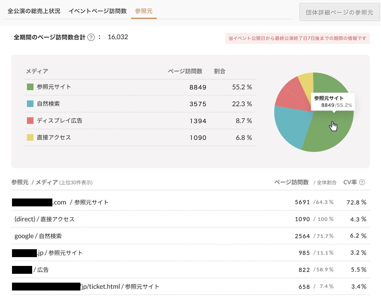
Task: Click help icon beside 全期間のページ訪問数合計
Action: 91,37
